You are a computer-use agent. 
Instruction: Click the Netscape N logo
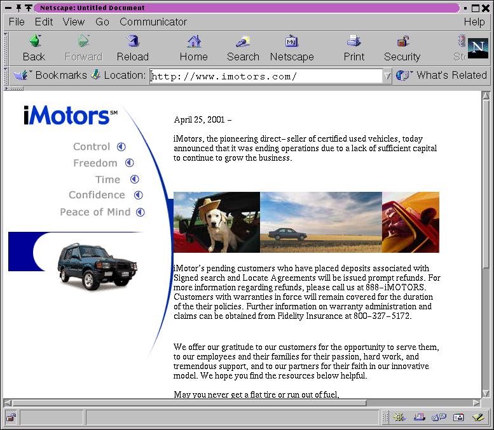point(478,48)
